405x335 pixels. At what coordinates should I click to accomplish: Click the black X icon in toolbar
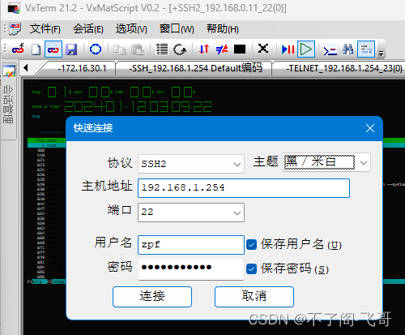click(x=263, y=49)
